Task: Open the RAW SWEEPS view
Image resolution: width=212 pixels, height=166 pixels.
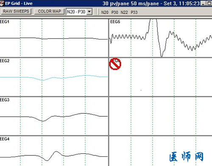Action: (16, 11)
